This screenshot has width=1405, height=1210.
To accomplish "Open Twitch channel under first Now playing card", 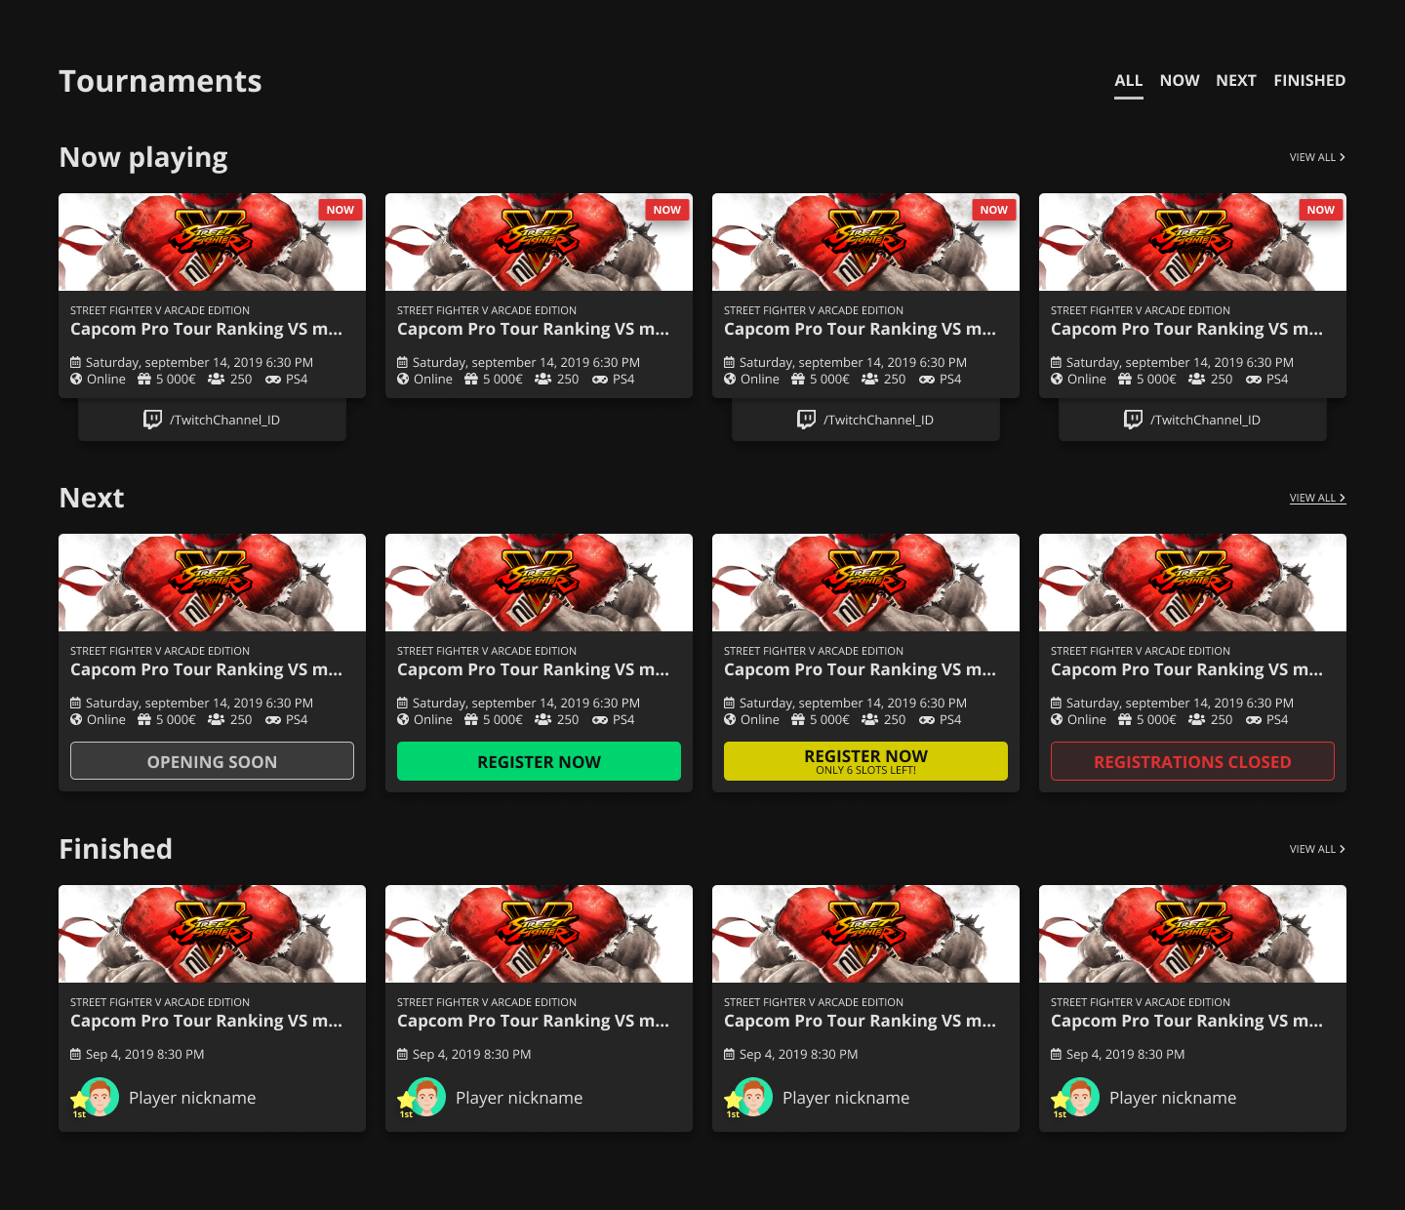I will click(212, 420).
